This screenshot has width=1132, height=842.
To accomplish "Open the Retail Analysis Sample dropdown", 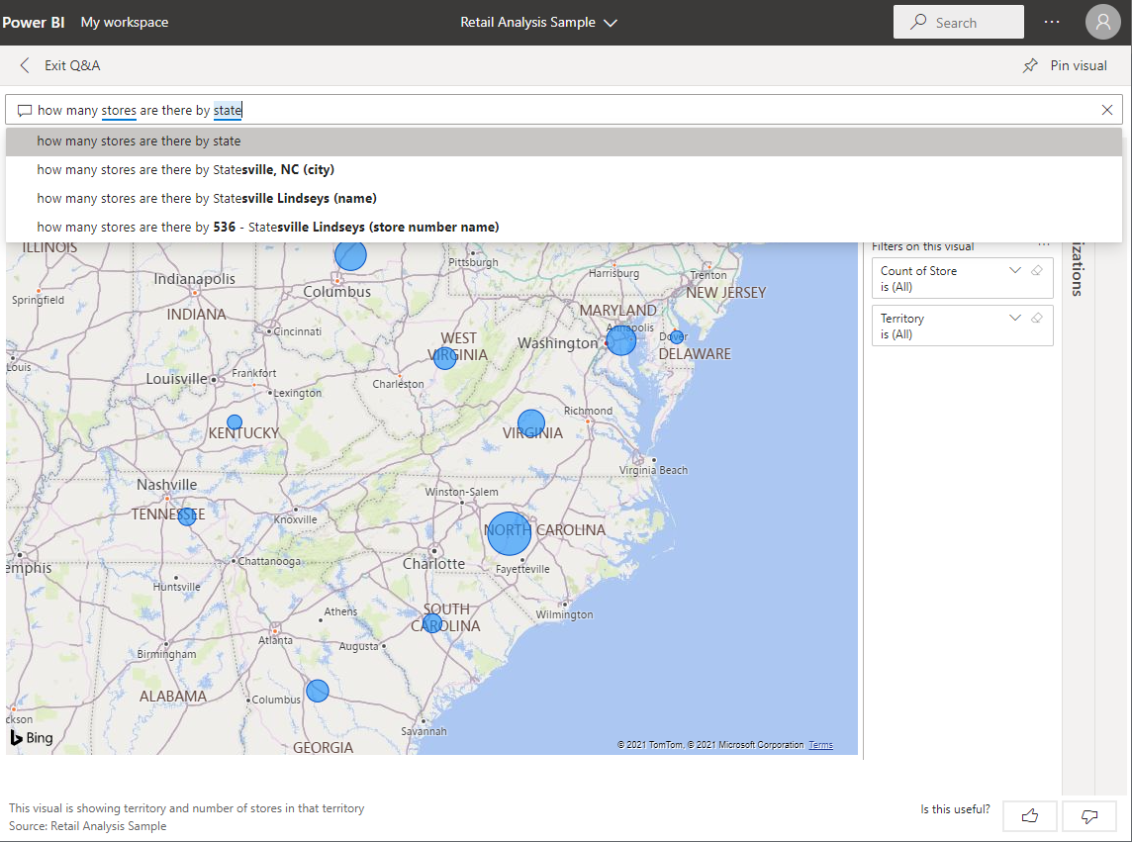I will [538, 22].
